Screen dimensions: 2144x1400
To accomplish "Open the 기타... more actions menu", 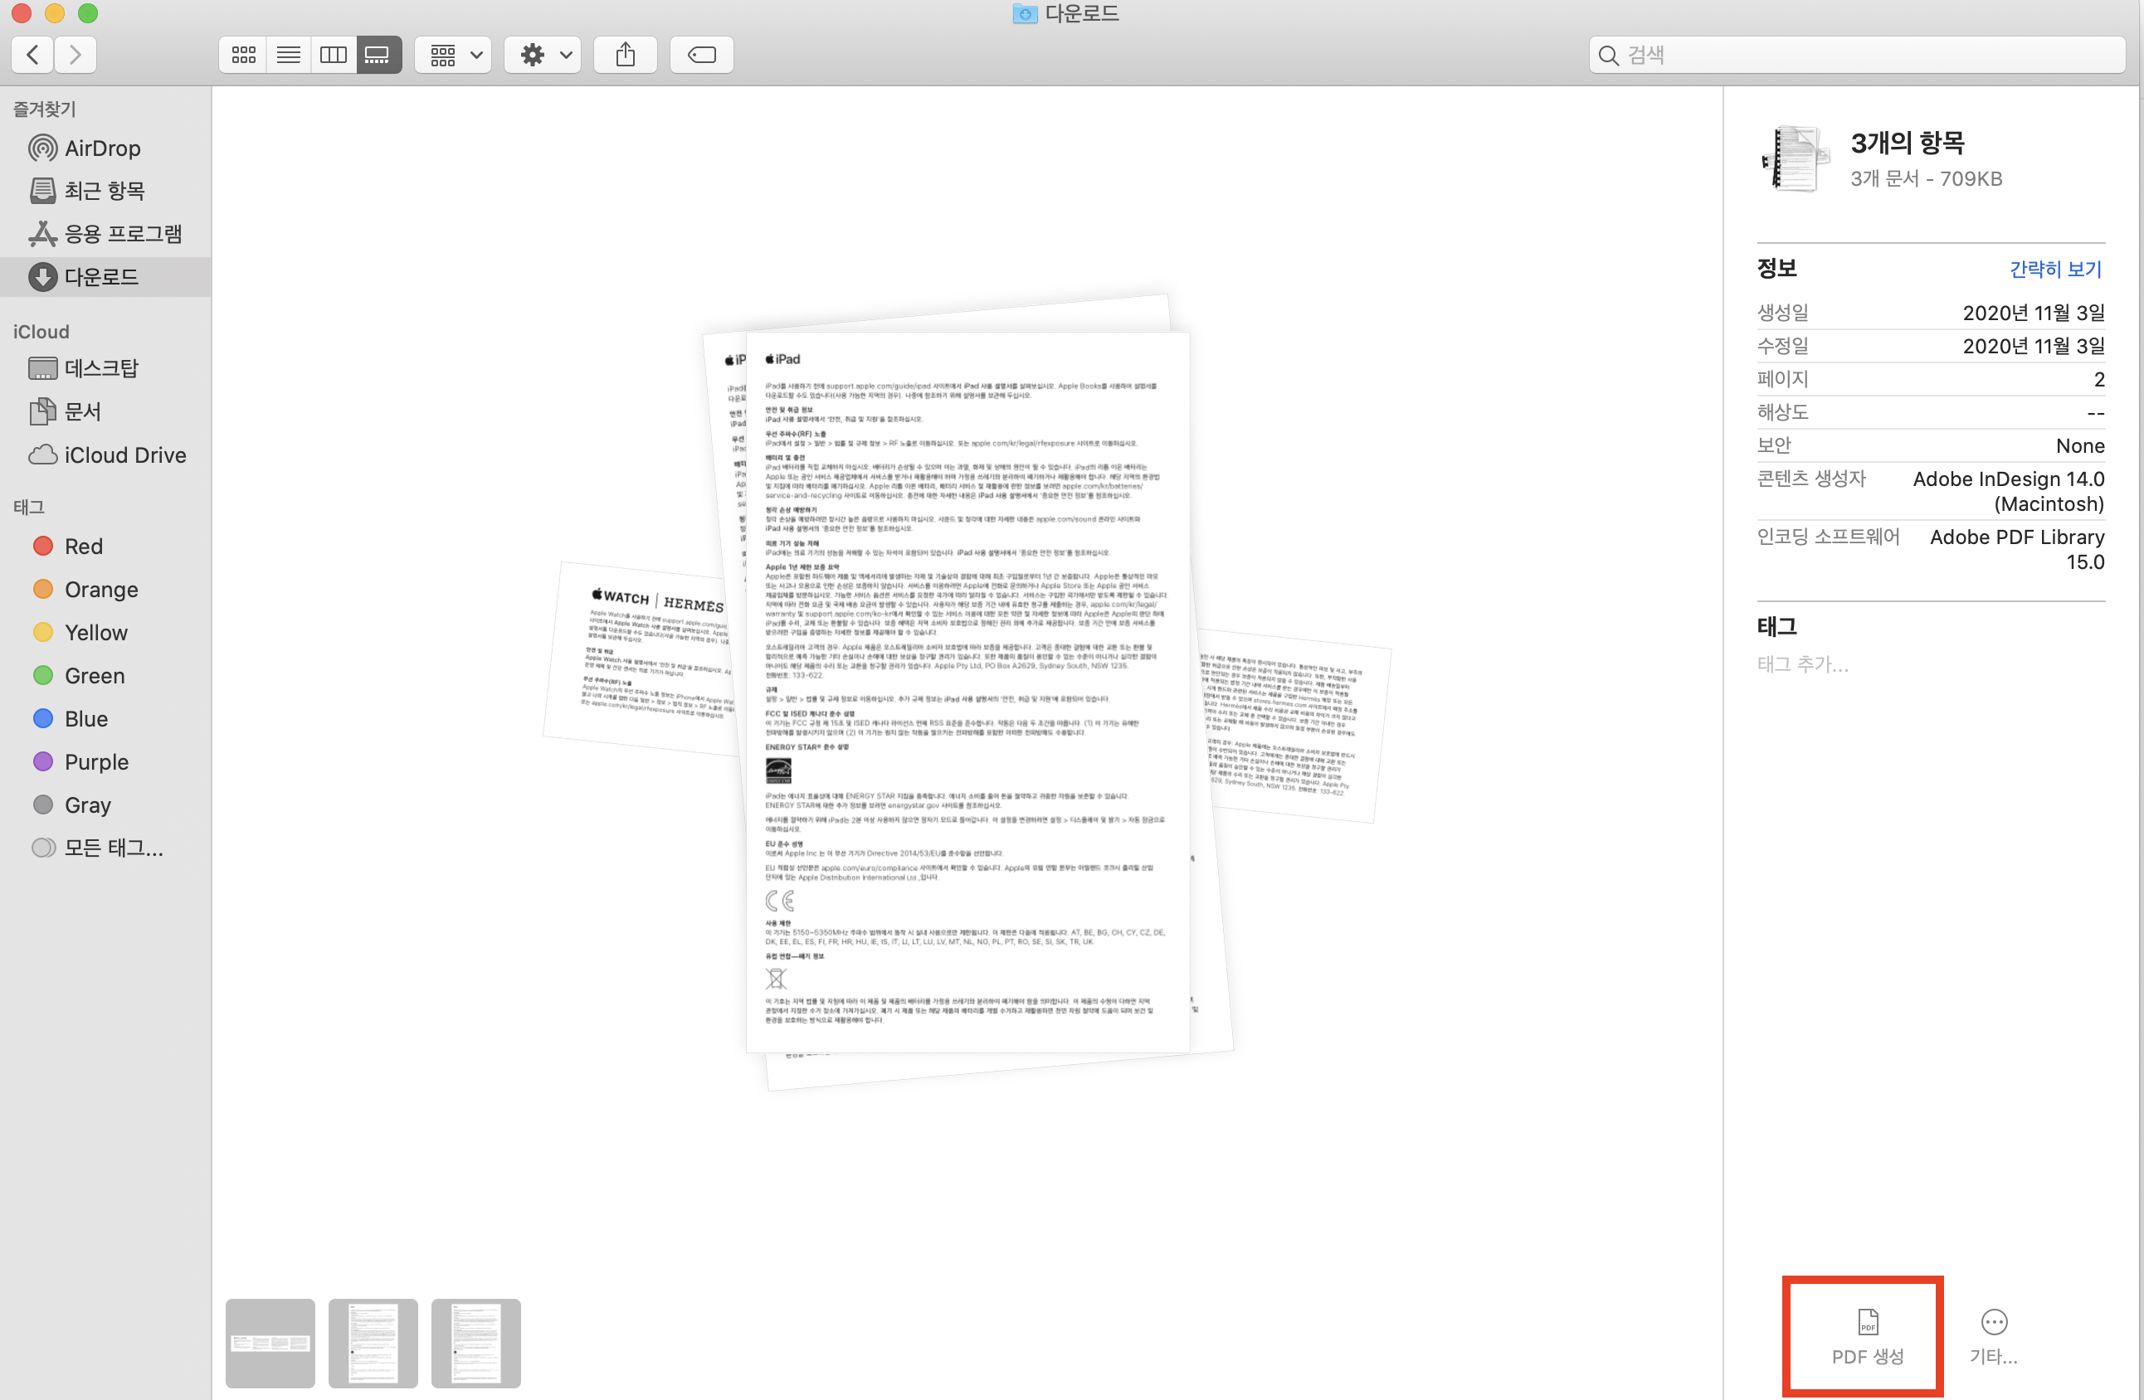I will (x=1993, y=1335).
